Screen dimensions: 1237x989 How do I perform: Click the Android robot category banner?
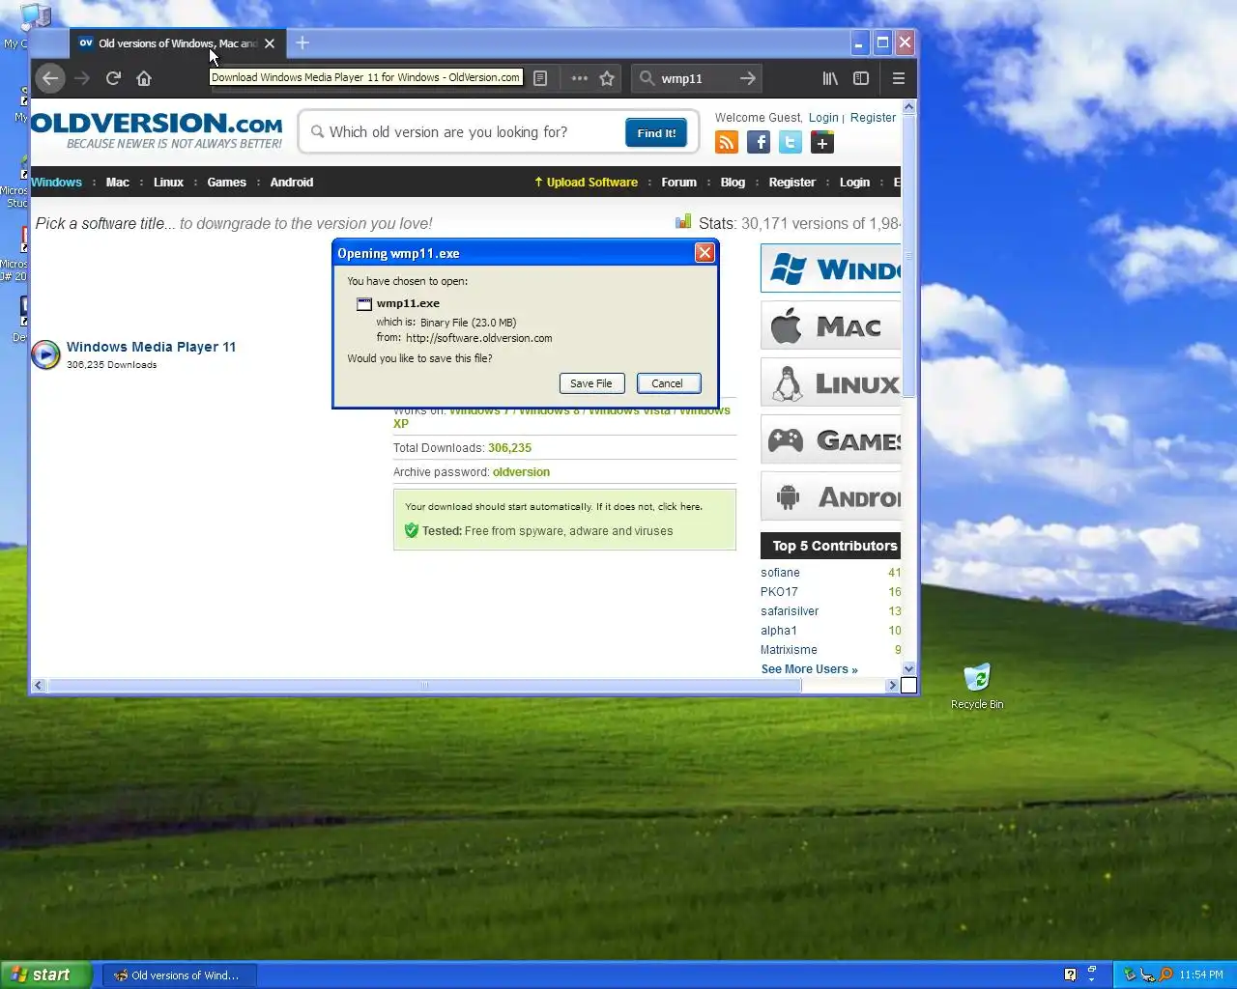[x=831, y=496]
